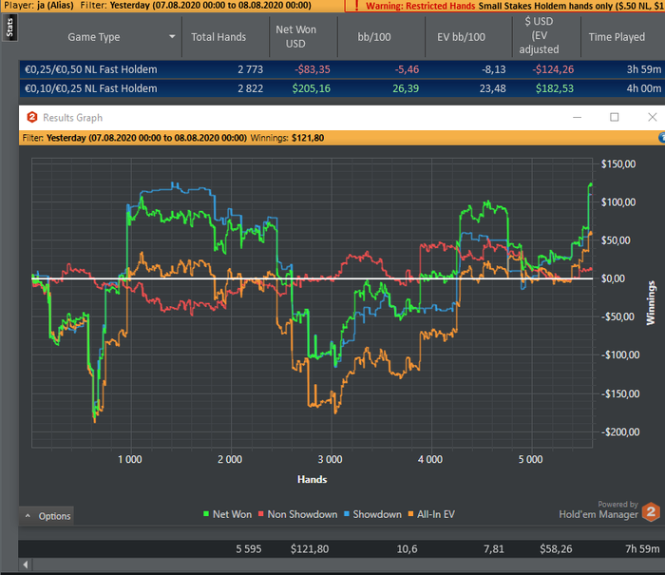665x575 pixels.
Task: Sort by the Total Hands column header
Action: point(218,37)
